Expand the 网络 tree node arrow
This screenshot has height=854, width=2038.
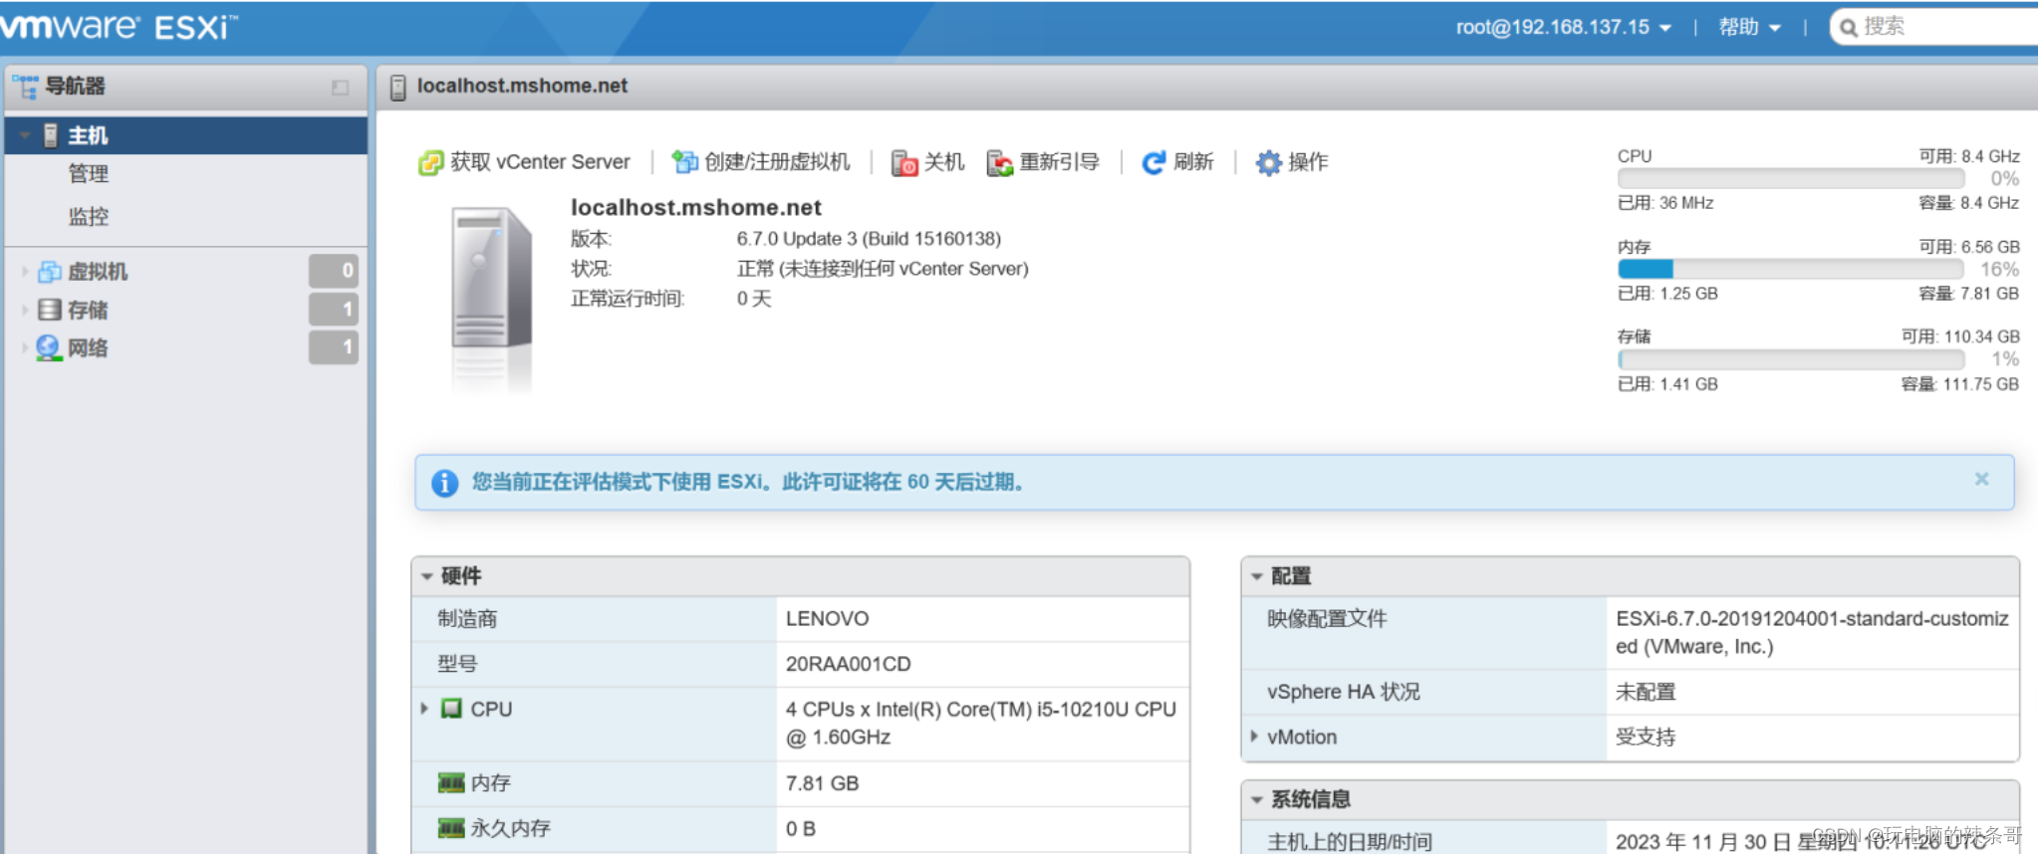(x=25, y=347)
